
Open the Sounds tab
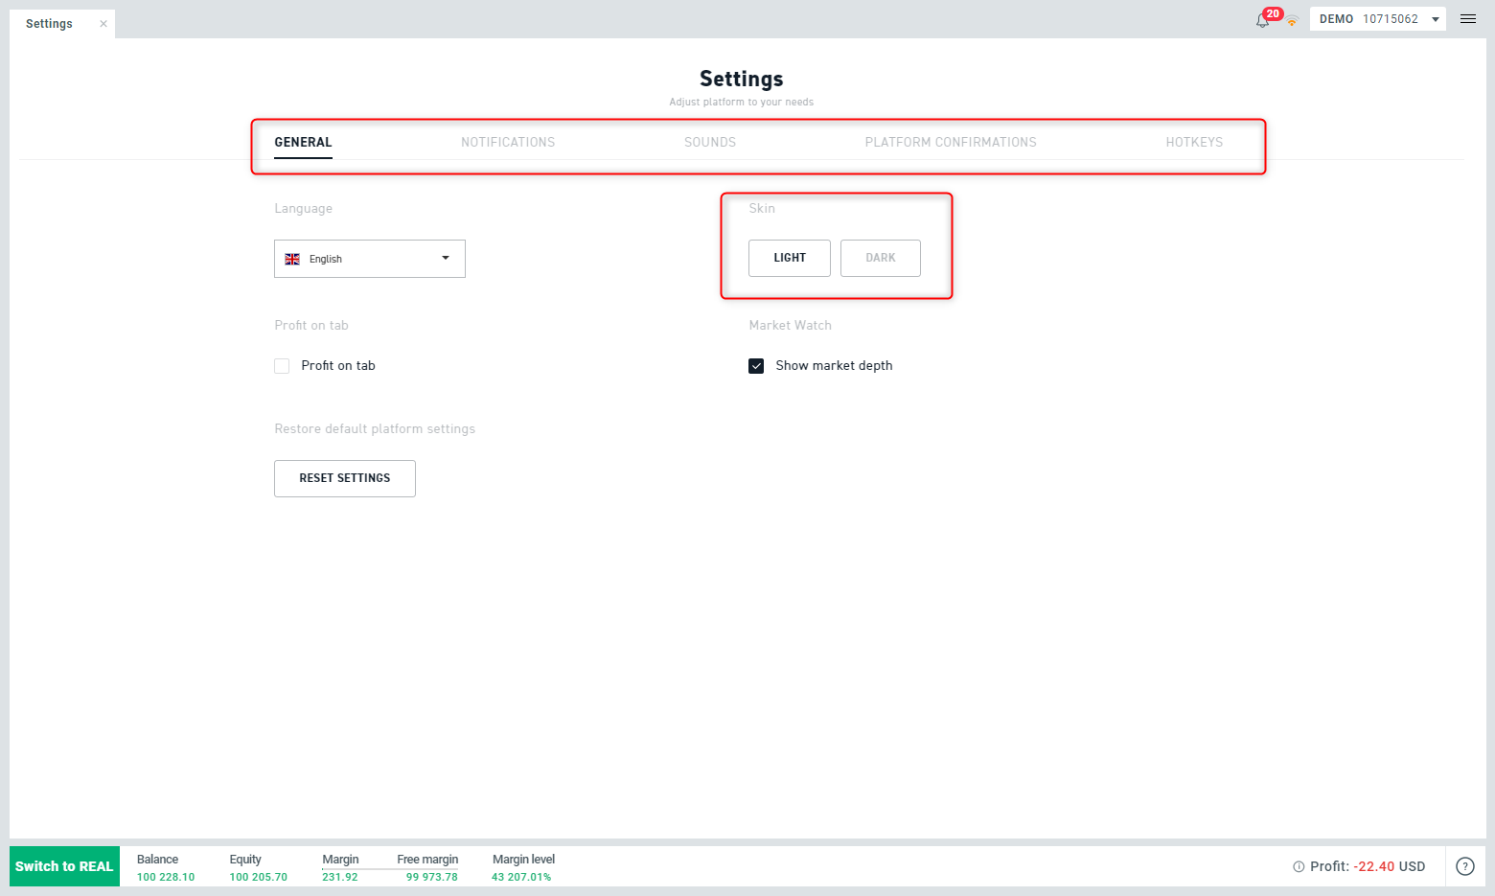(710, 142)
